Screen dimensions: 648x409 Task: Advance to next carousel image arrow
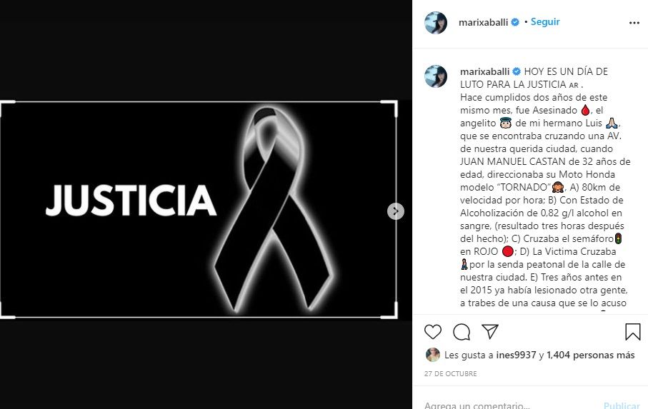pos(396,211)
